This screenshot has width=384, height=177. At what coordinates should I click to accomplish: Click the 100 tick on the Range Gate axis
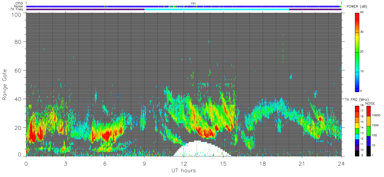click(16, 15)
